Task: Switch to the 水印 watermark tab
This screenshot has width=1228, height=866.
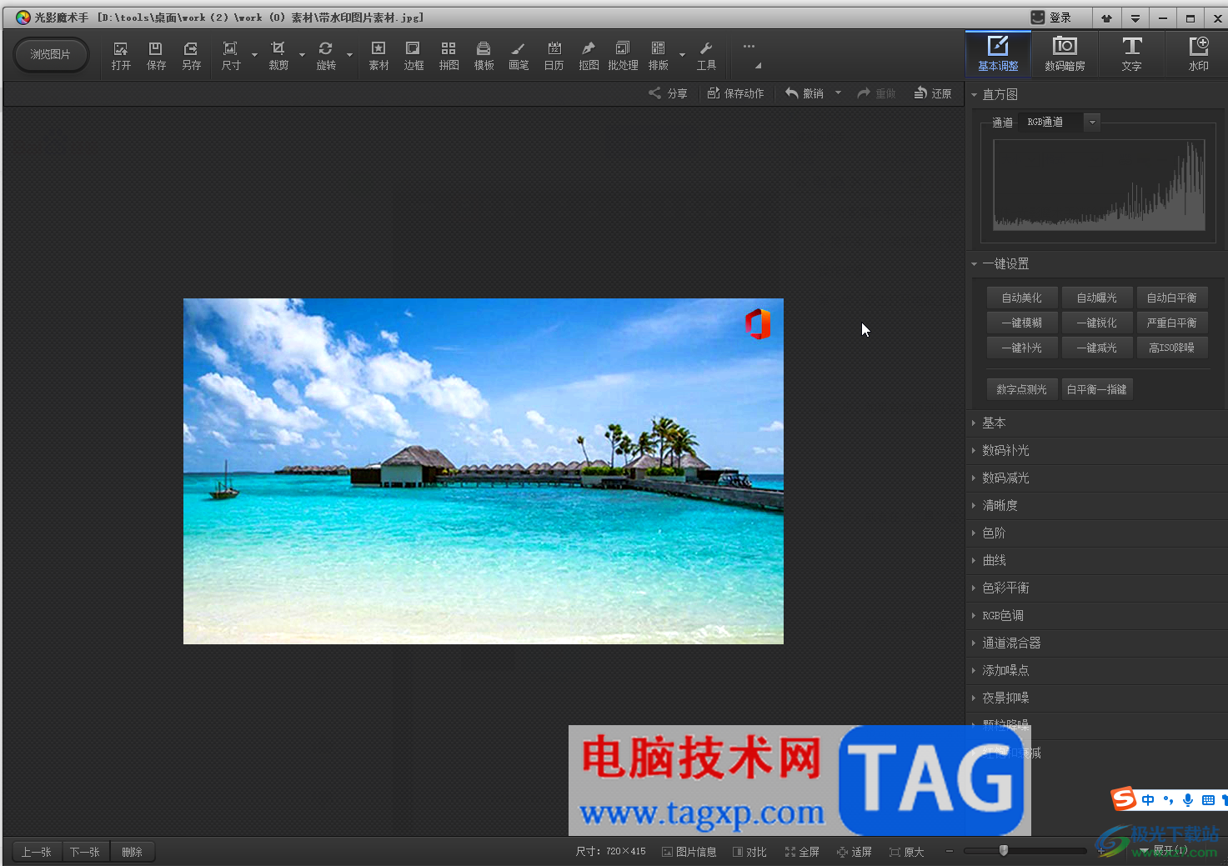Action: [1198, 53]
